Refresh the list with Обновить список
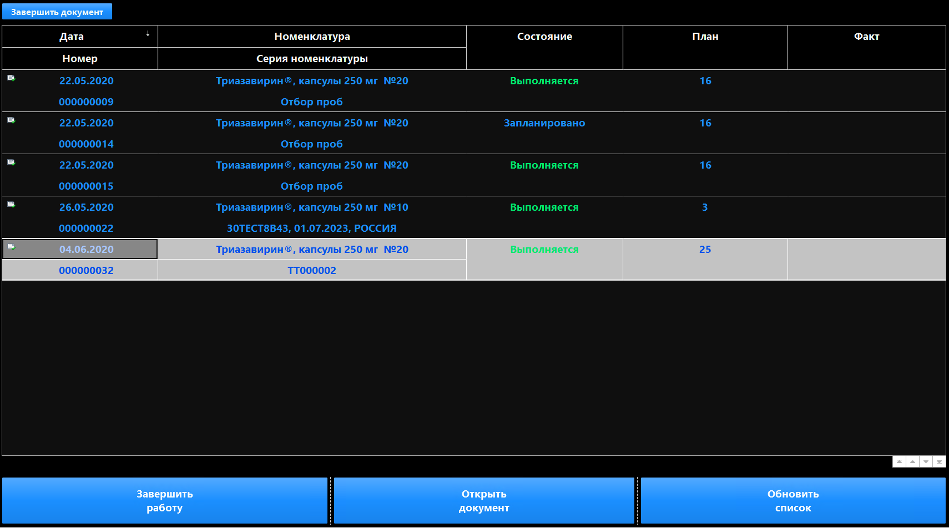The height and width of the screenshot is (528, 949). (793, 501)
